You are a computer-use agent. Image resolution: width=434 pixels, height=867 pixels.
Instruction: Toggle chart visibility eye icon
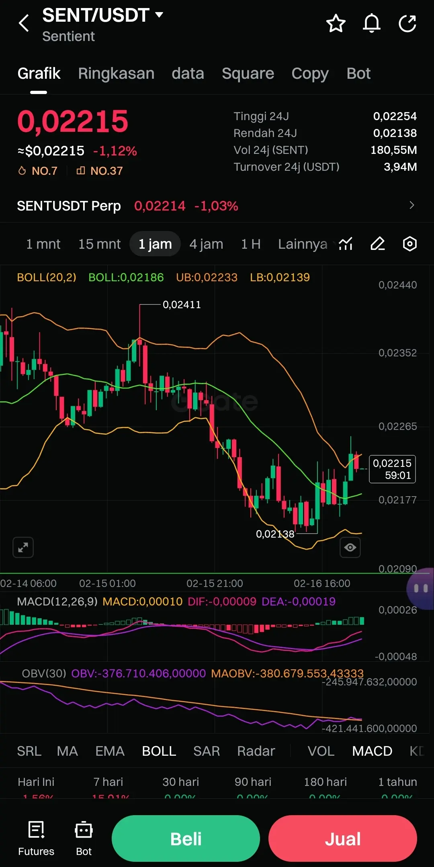point(350,547)
